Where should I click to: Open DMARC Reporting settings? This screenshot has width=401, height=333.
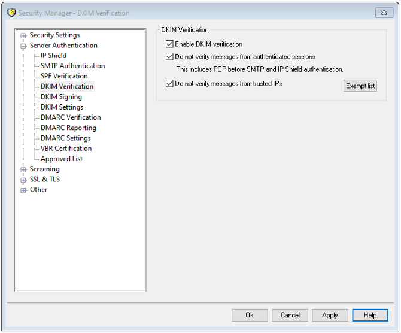[68, 128]
